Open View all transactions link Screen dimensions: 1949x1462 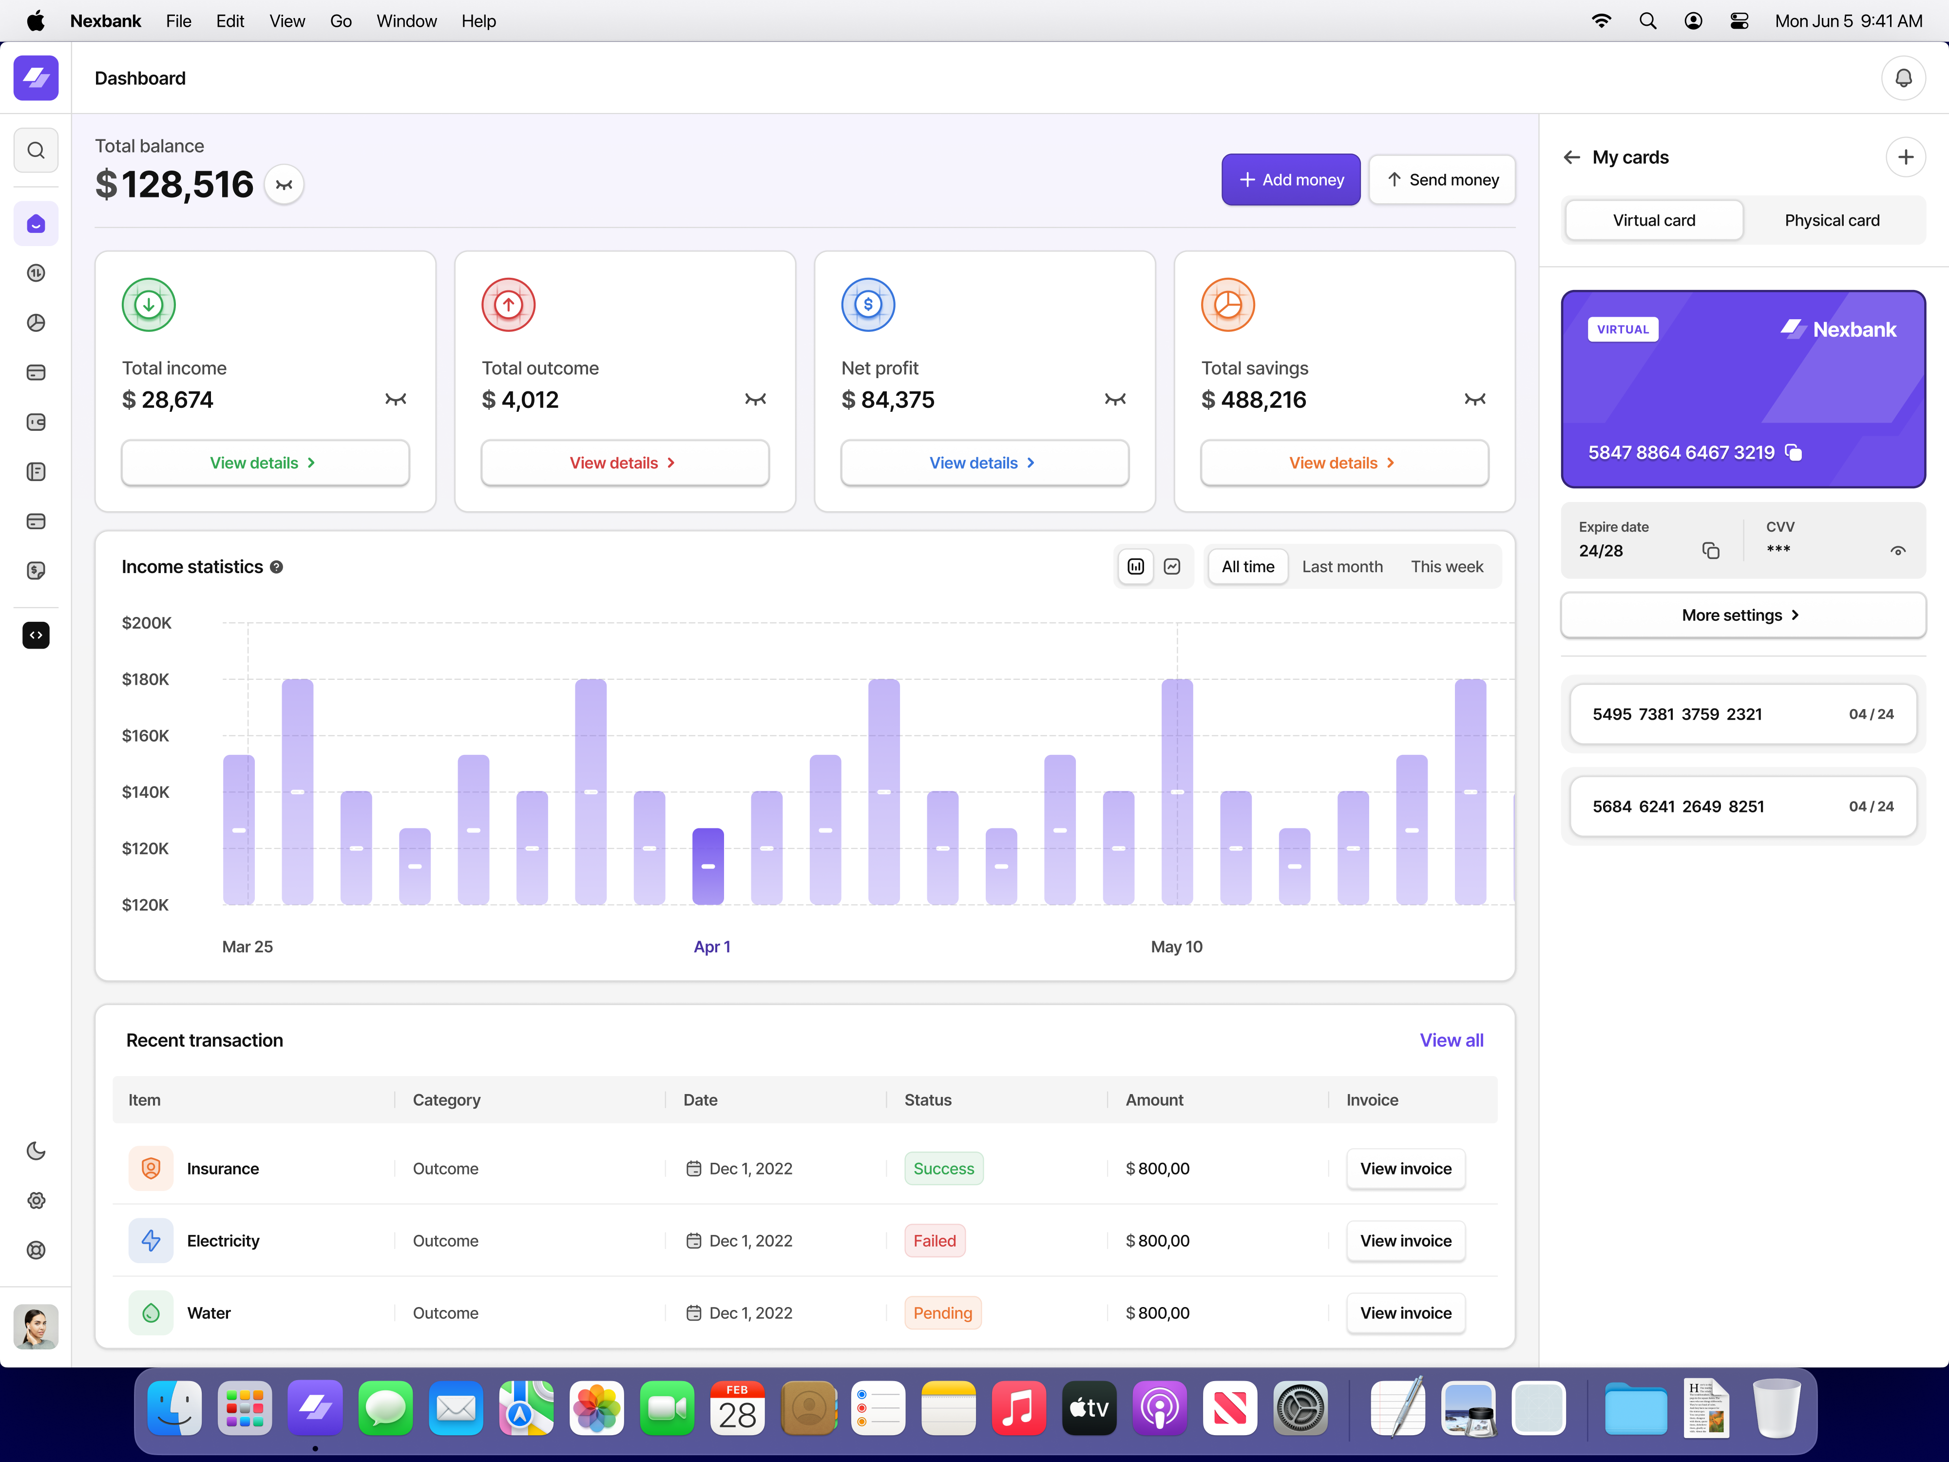(1451, 1040)
